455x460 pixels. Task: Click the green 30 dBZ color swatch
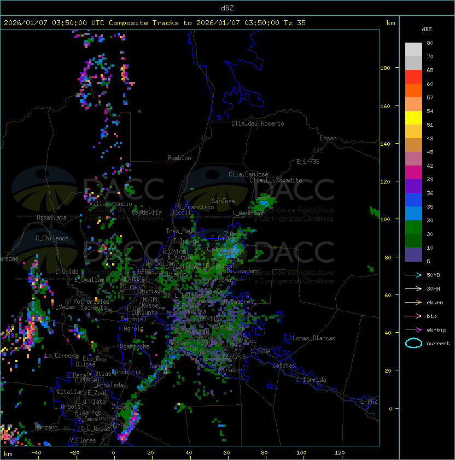pyautogui.click(x=413, y=227)
